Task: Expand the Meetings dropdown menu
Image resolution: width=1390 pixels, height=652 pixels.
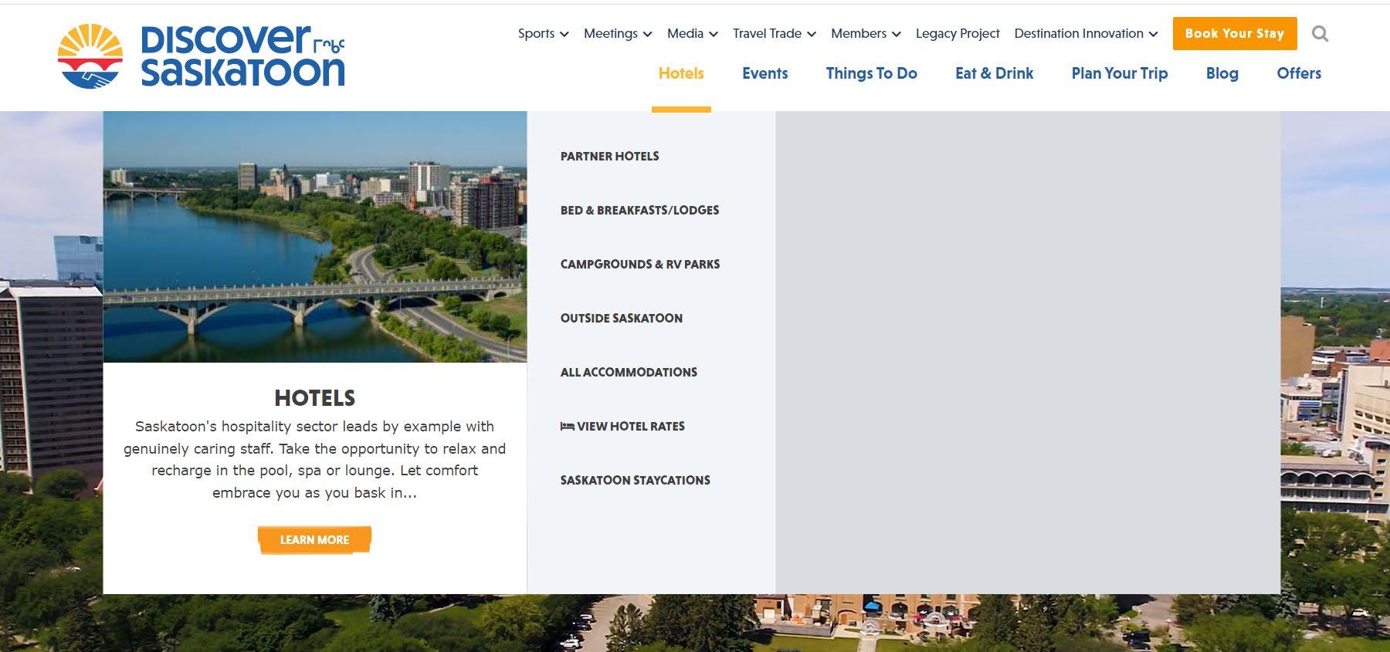Action: (x=618, y=33)
